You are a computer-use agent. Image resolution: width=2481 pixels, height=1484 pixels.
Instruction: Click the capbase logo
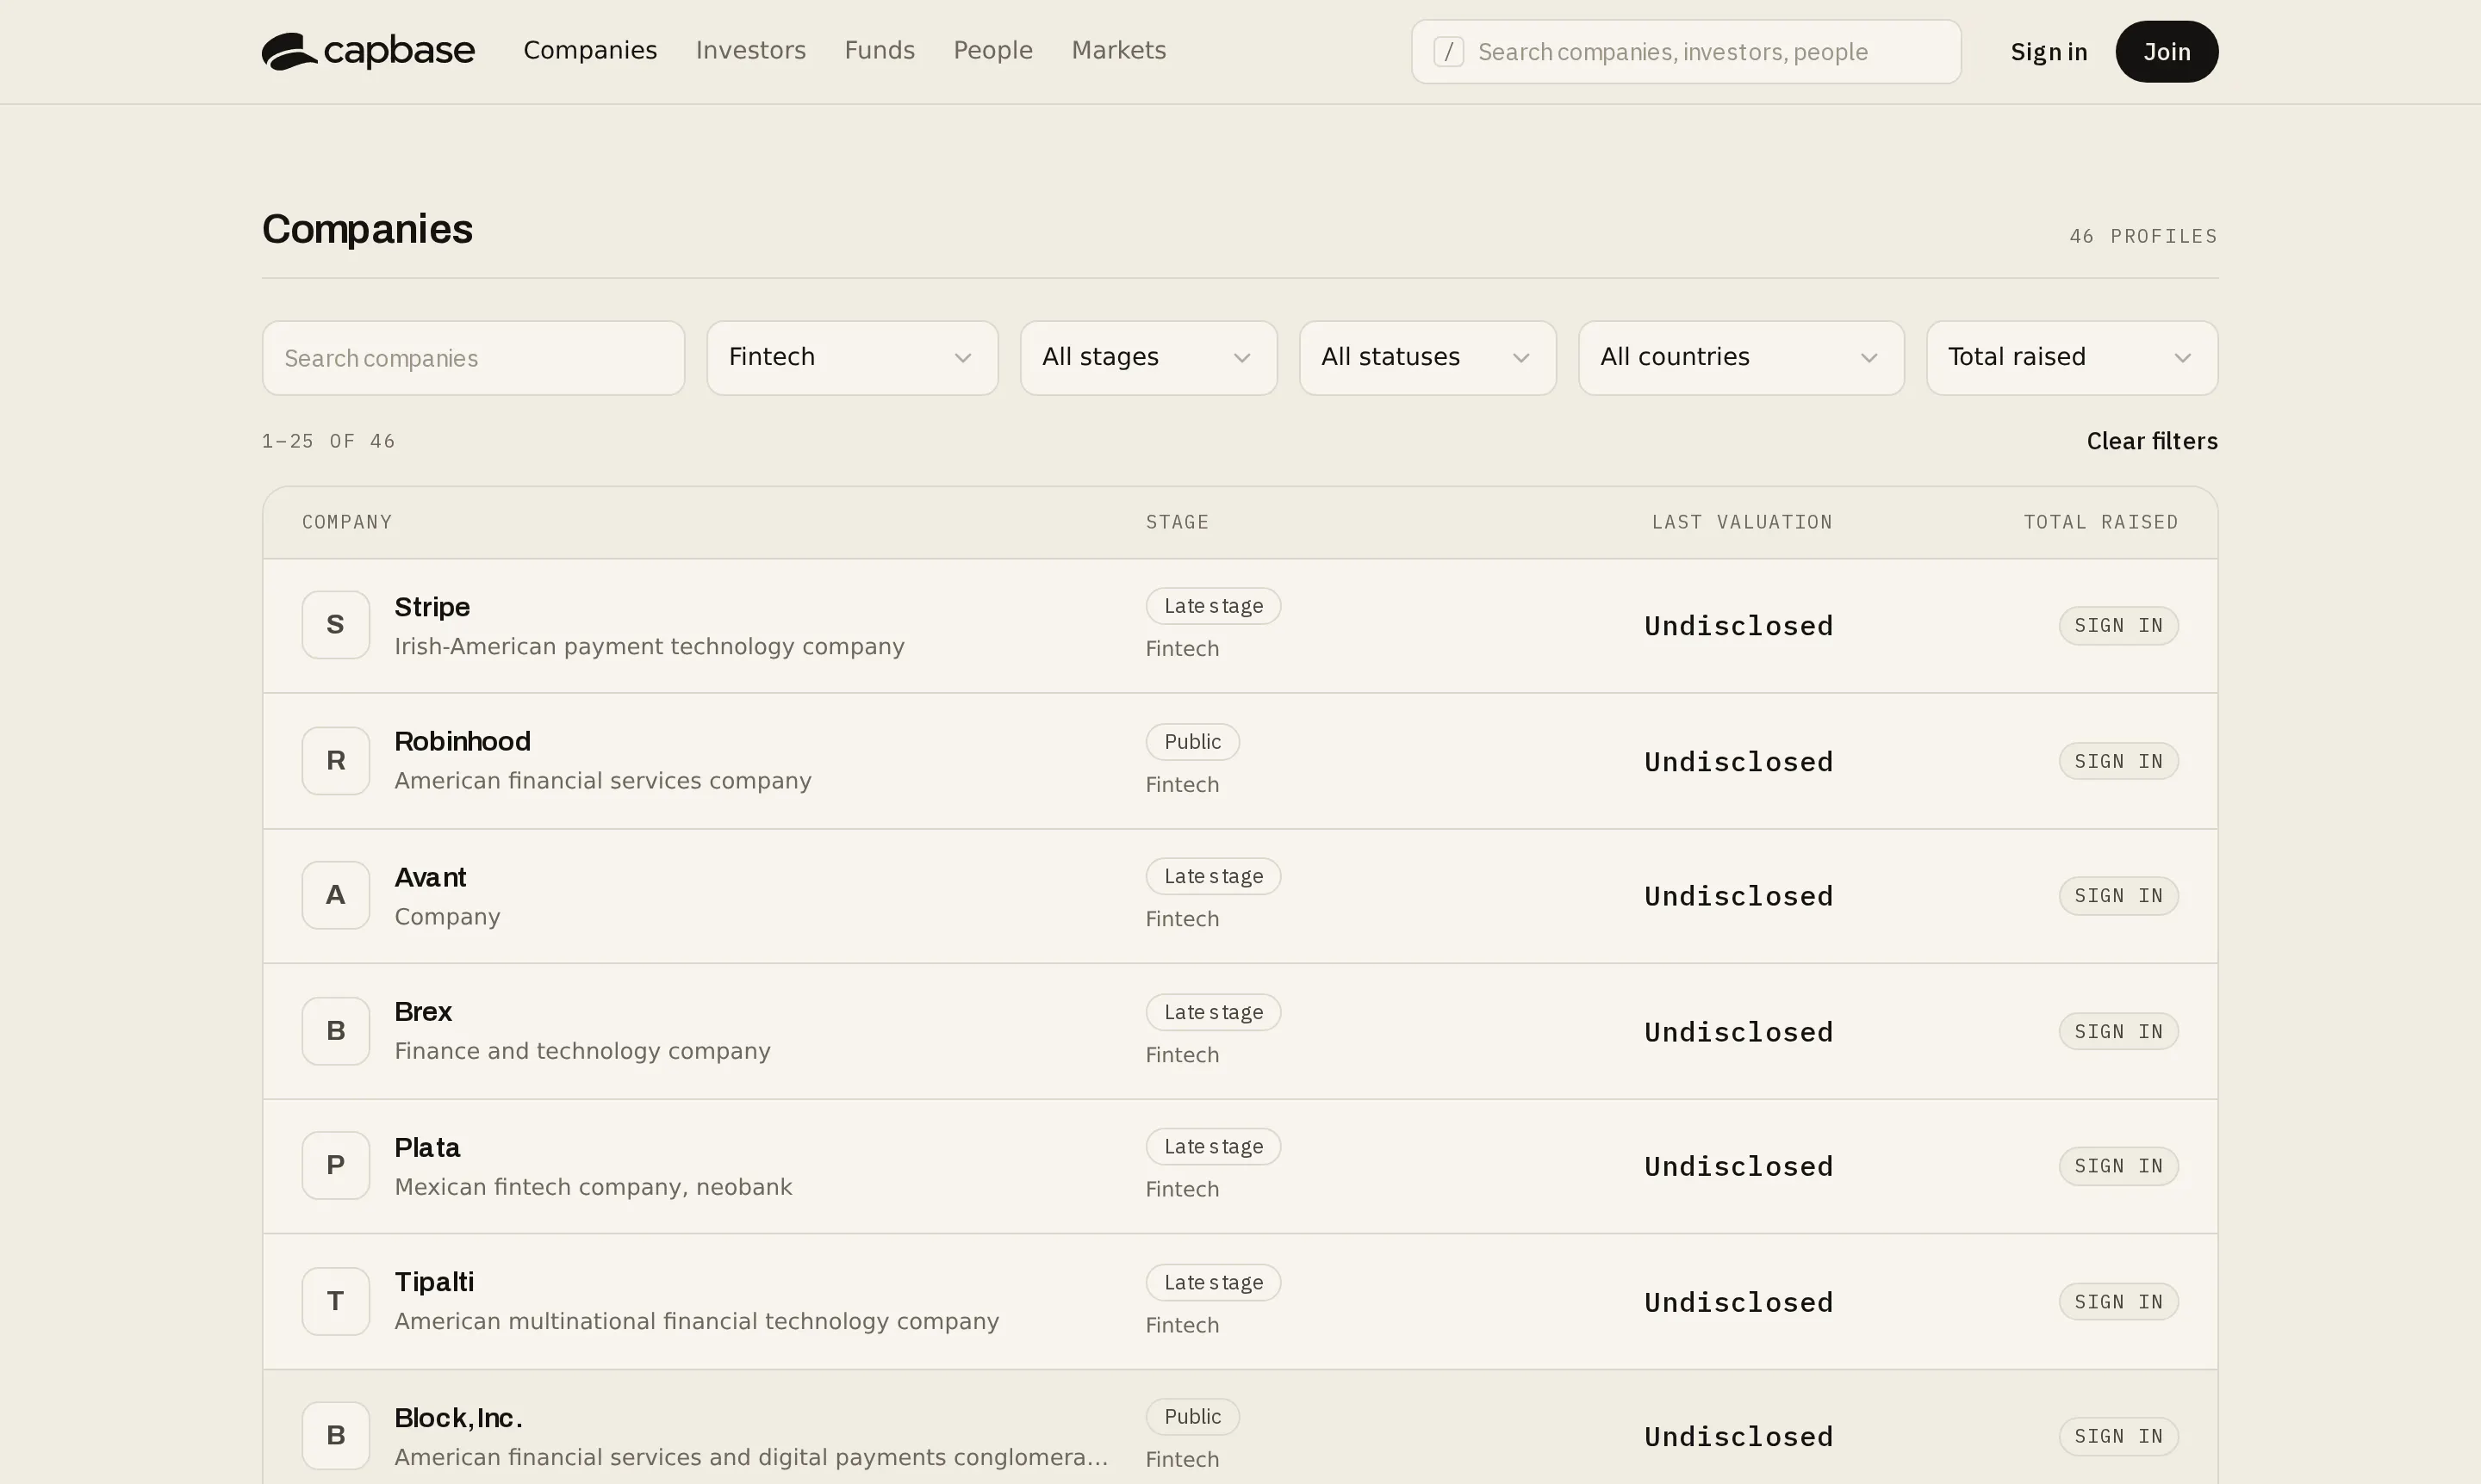point(369,51)
